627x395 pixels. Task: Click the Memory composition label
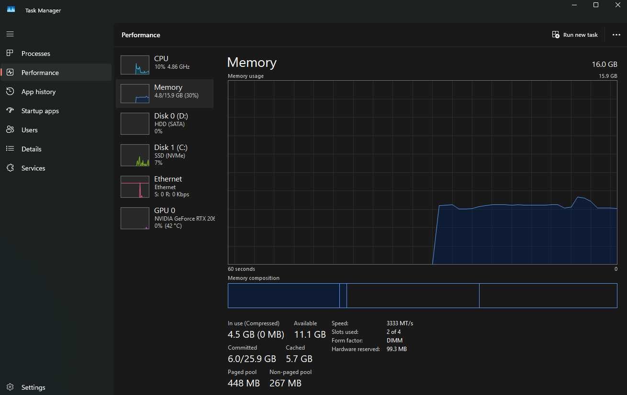[254, 278]
